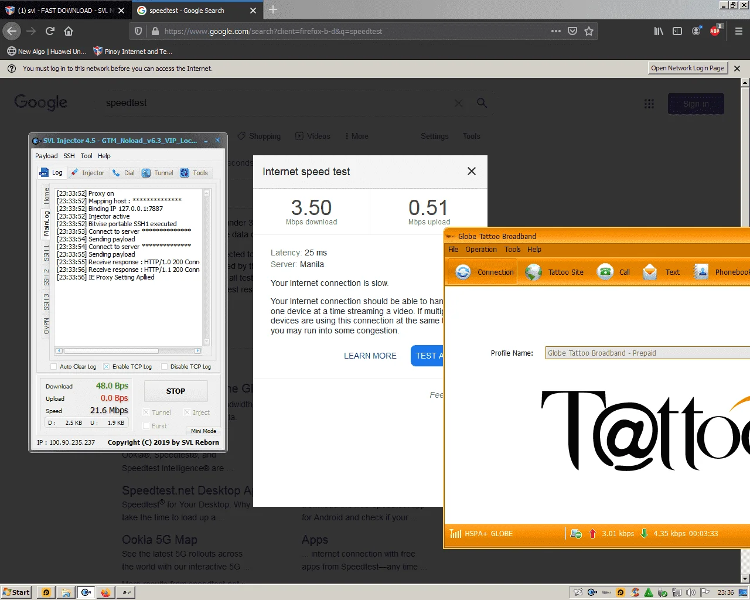Screen dimensions: 750x600
Task: Open the Text envelope icon
Action: 650,272
